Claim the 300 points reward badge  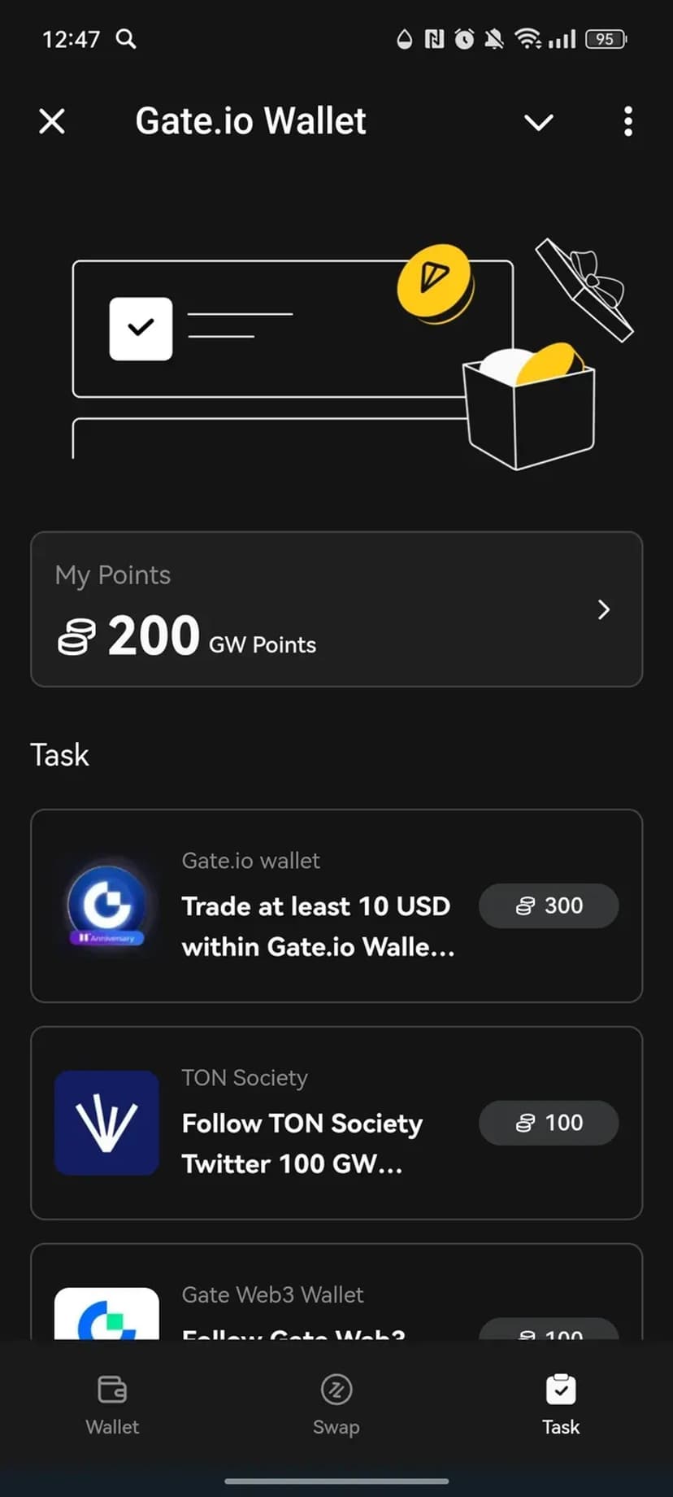pyautogui.click(x=549, y=906)
